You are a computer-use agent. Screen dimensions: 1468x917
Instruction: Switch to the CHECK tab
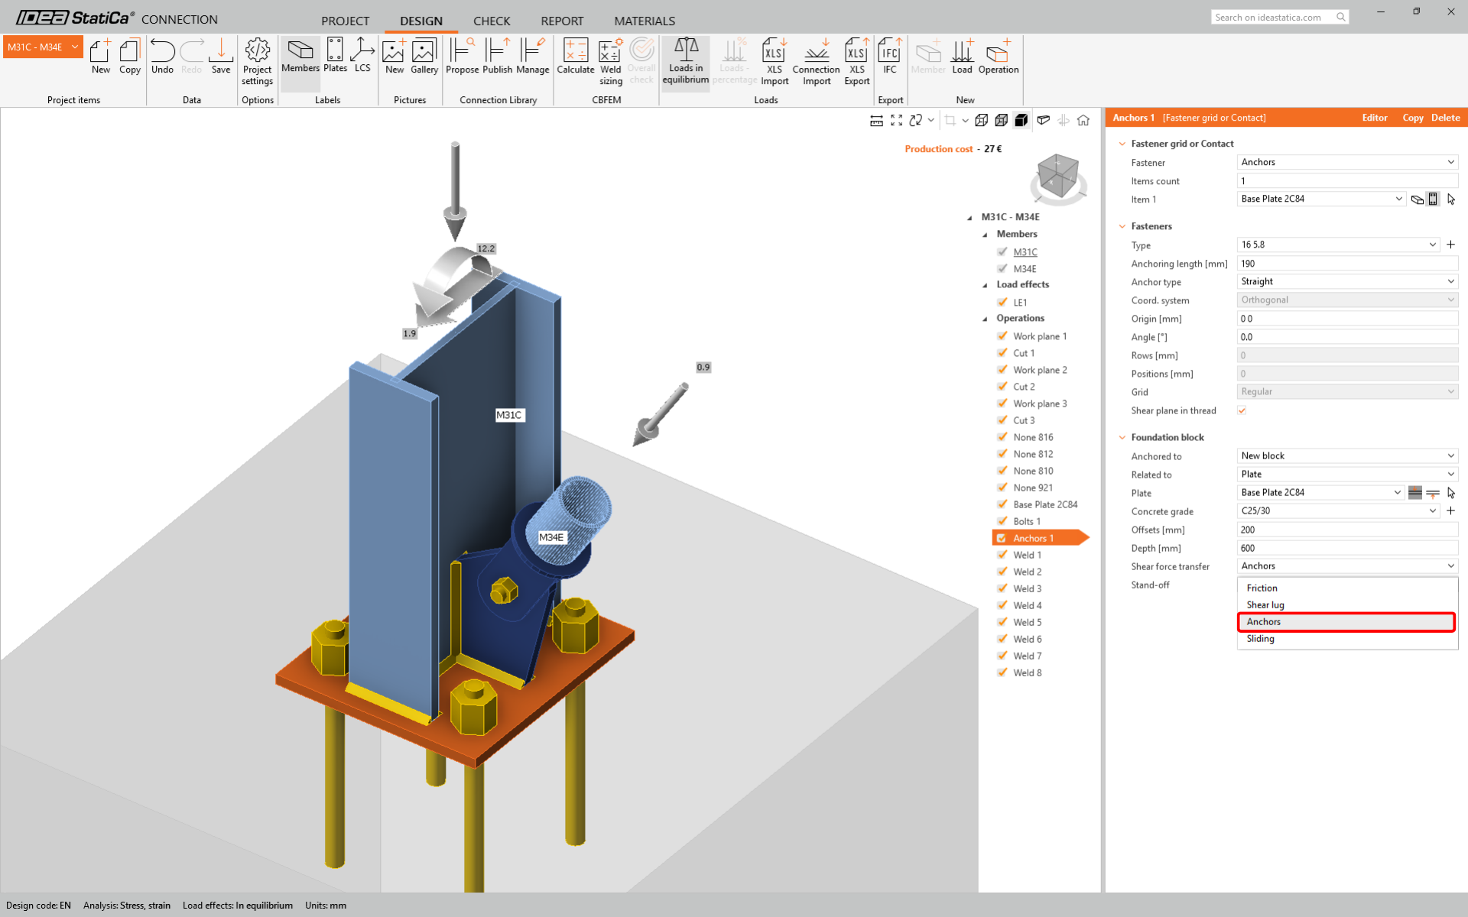(x=491, y=21)
